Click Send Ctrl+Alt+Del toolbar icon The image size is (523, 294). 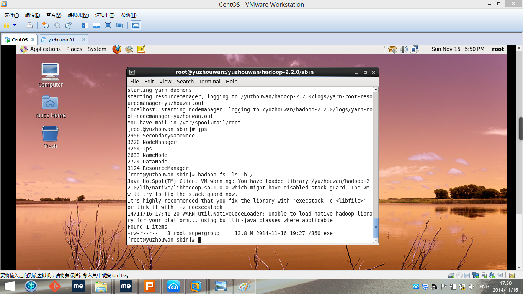(29, 25)
